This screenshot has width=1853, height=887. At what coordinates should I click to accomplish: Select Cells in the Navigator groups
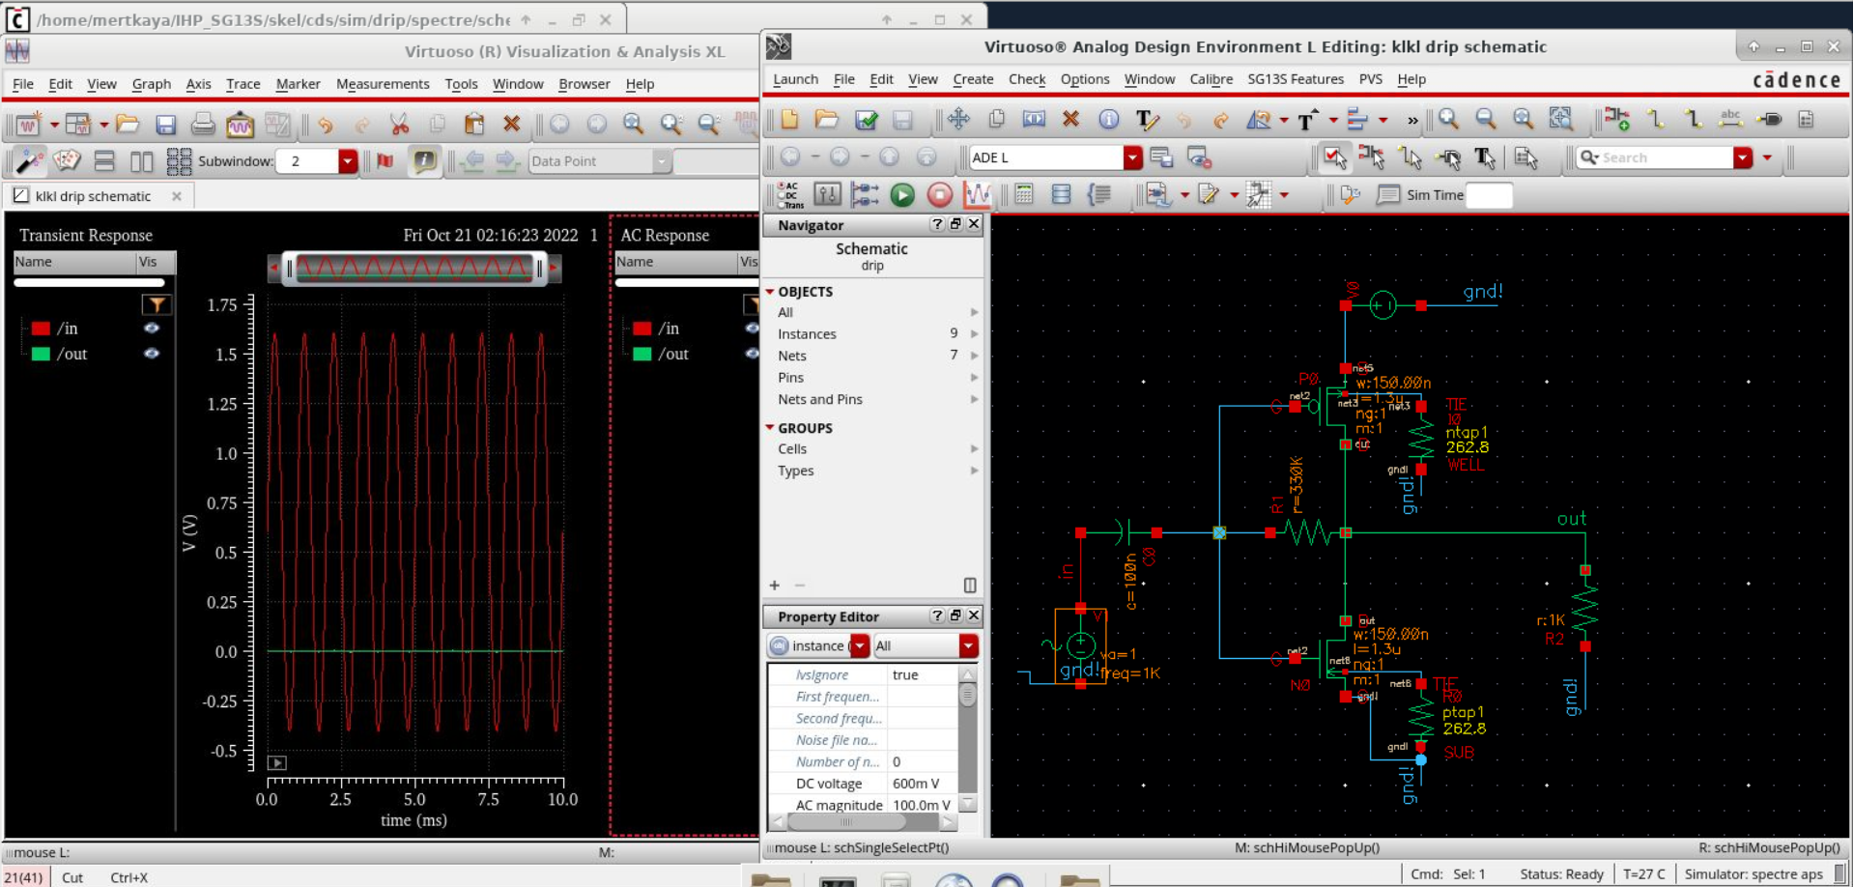pyautogui.click(x=792, y=449)
